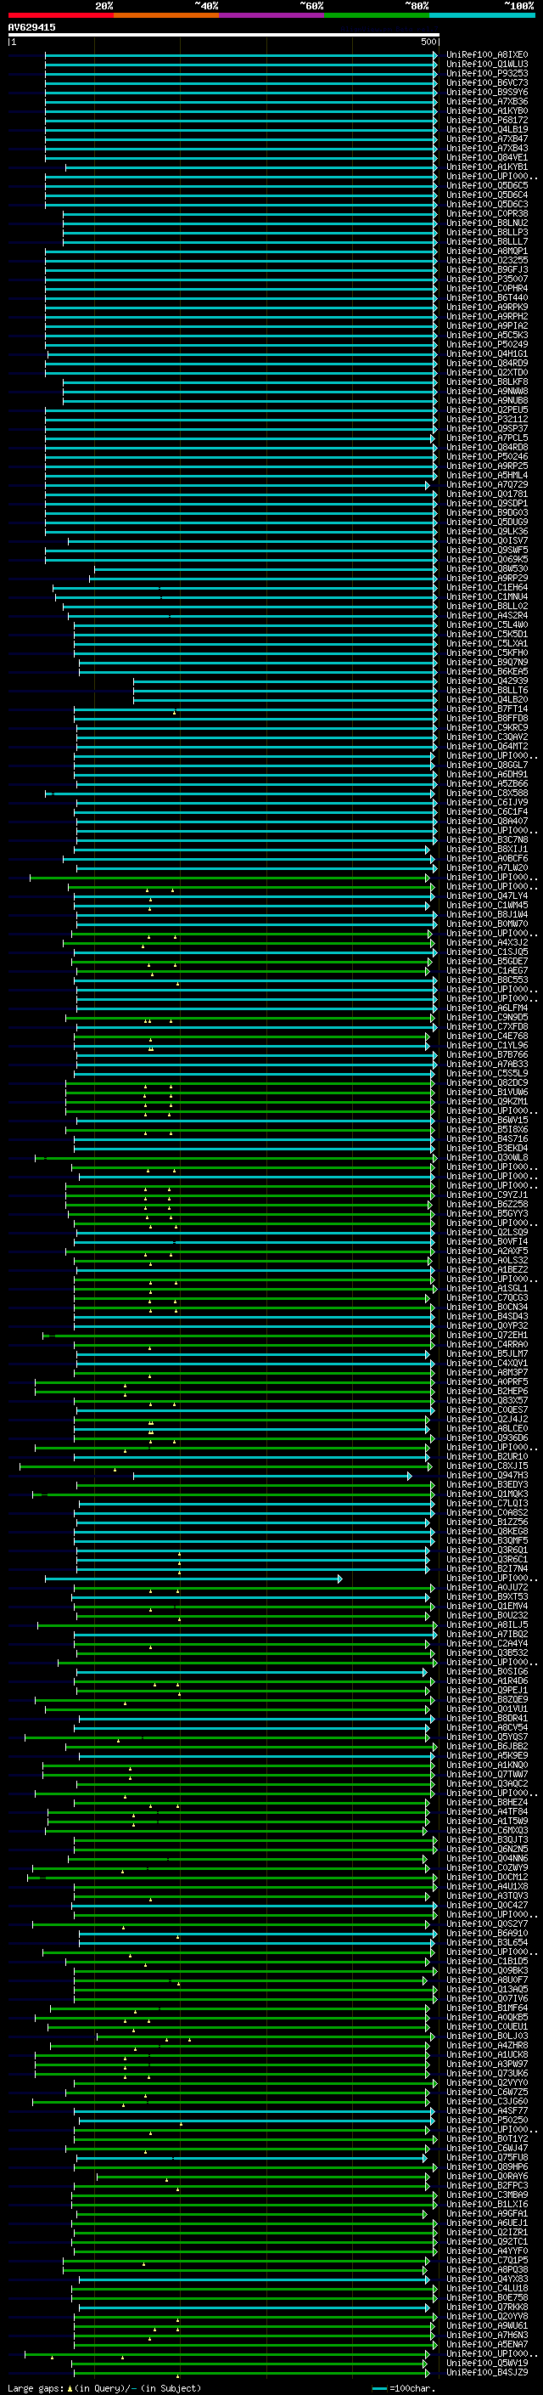Select the UniRef100_B3EKD4 label

[x=487, y=1149]
